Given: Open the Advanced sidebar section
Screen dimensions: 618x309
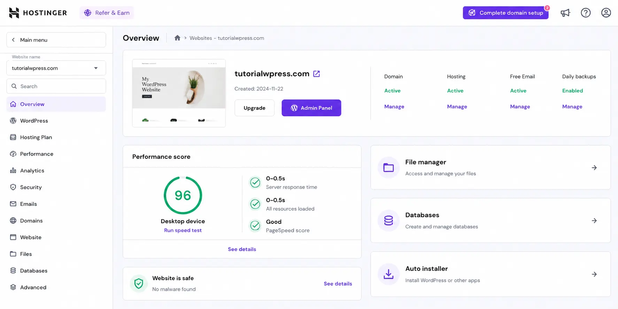Looking at the screenshot, I should [56, 287].
